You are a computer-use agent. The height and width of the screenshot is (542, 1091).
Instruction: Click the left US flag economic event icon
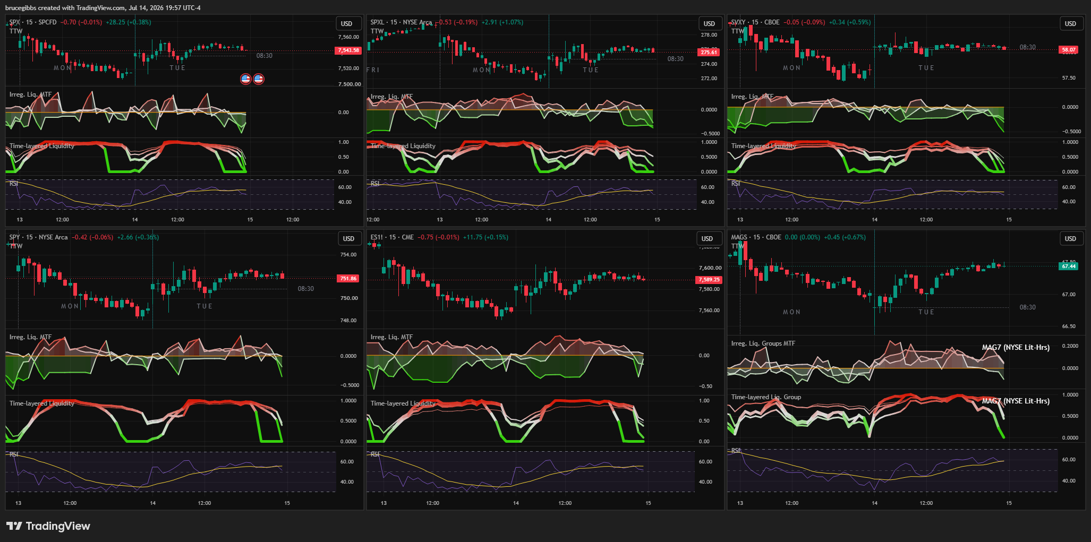245,79
